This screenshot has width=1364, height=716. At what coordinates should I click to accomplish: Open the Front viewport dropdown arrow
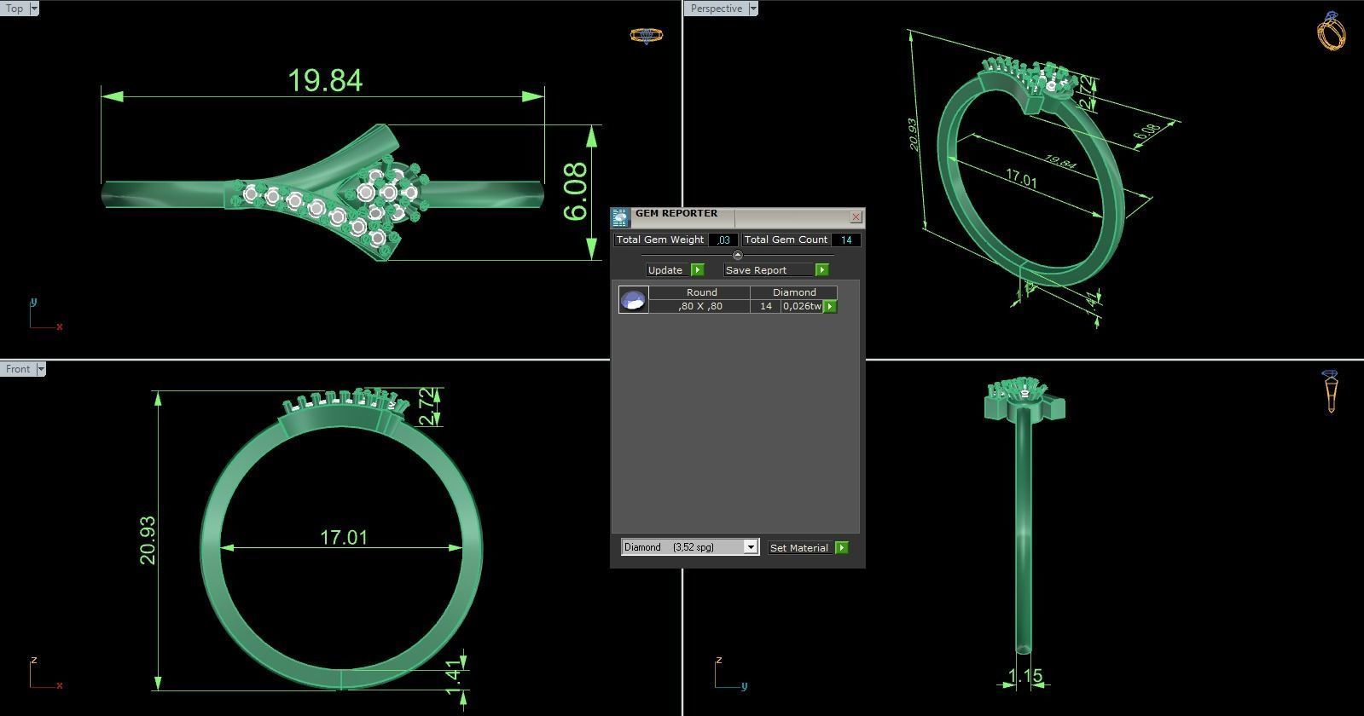tap(40, 369)
